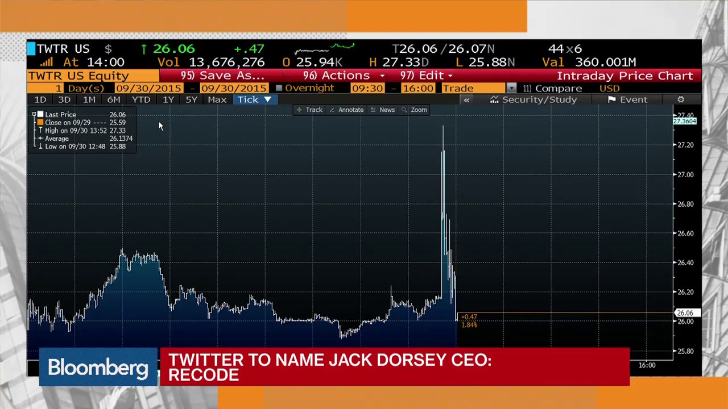The width and height of the screenshot is (728, 409).
Task: Select the Max range tab
Action: point(217,99)
